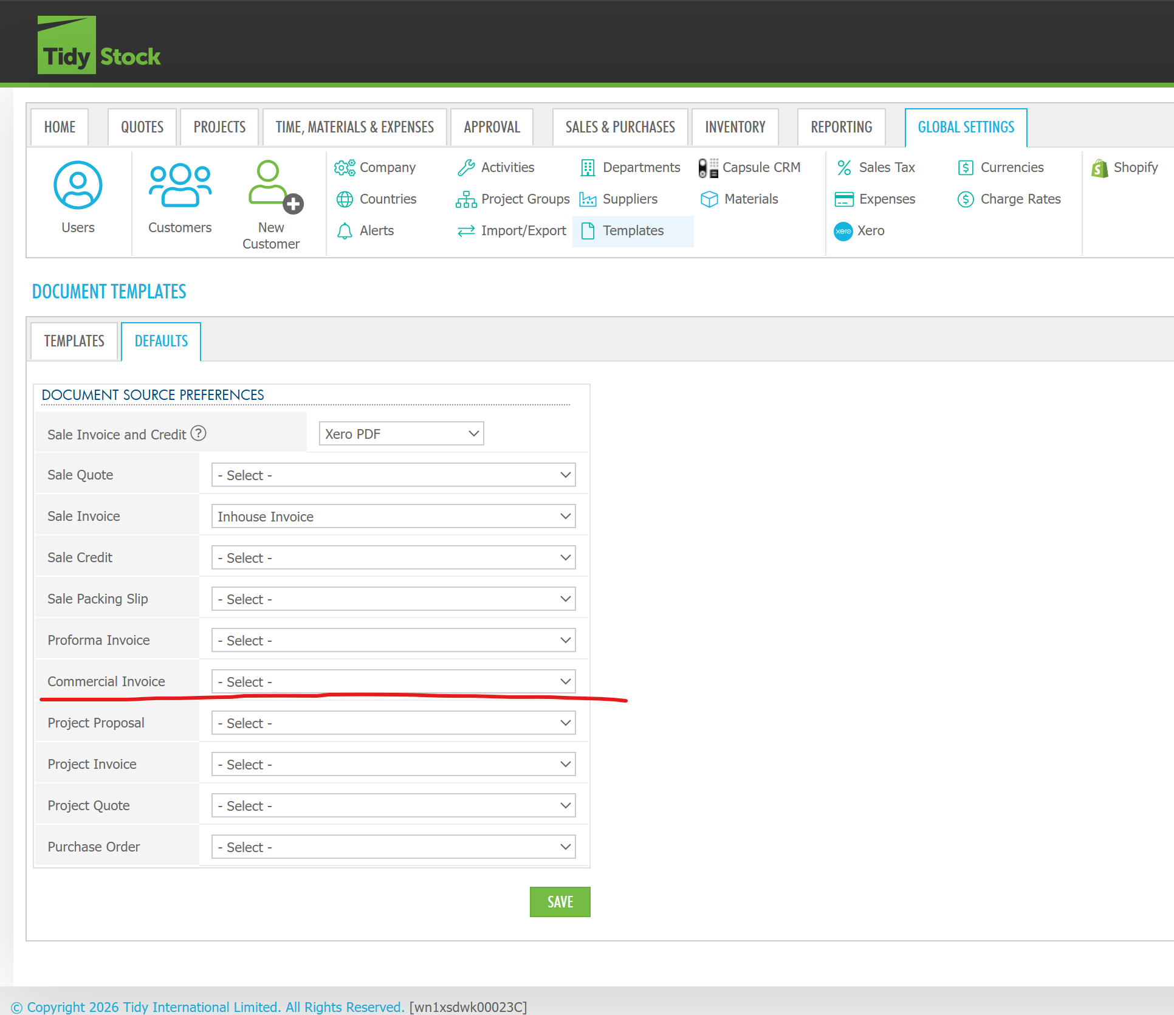Click the Sale Packing Slip row label
Image resolution: width=1174 pixels, height=1015 pixels.
pyautogui.click(x=98, y=599)
